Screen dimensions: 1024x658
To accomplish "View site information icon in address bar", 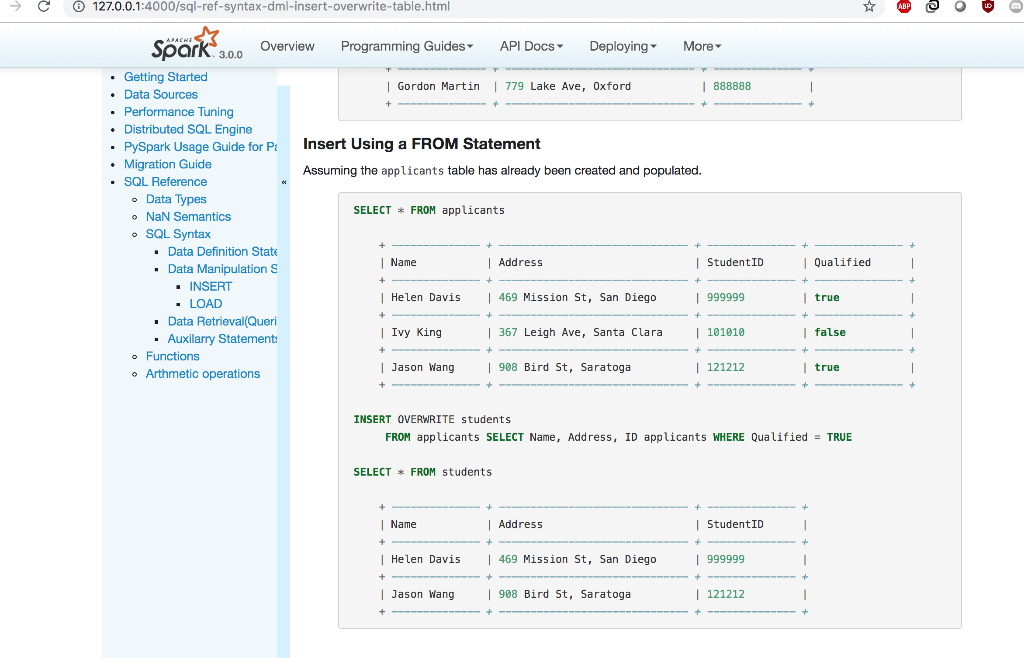I will point(79,6).
